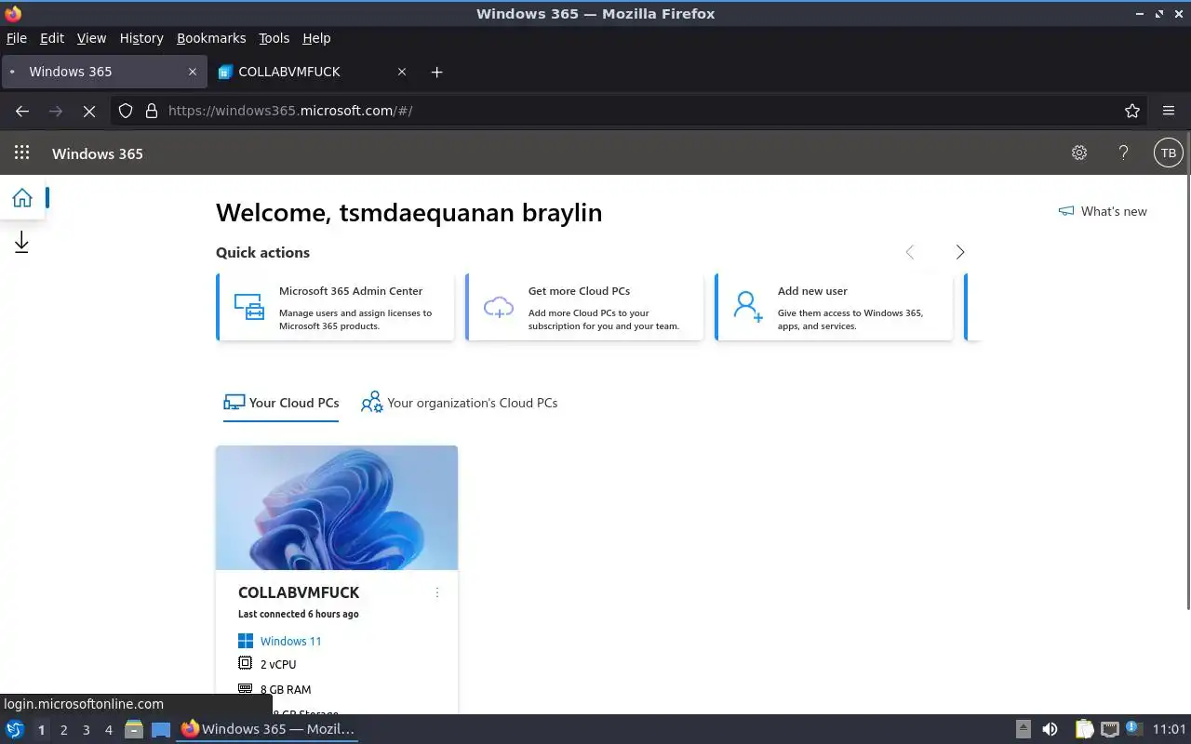Open the Help menu in Firefox

coord(316,38)
